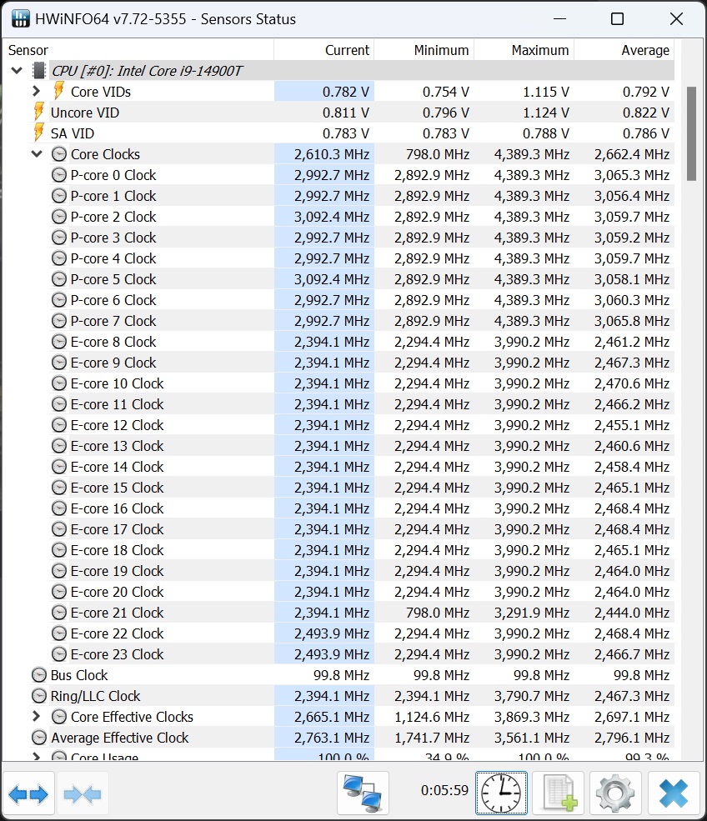Select the E-core 14 Clock row label
This screenshot has height=821, width=707.
[x=118, y=467]
